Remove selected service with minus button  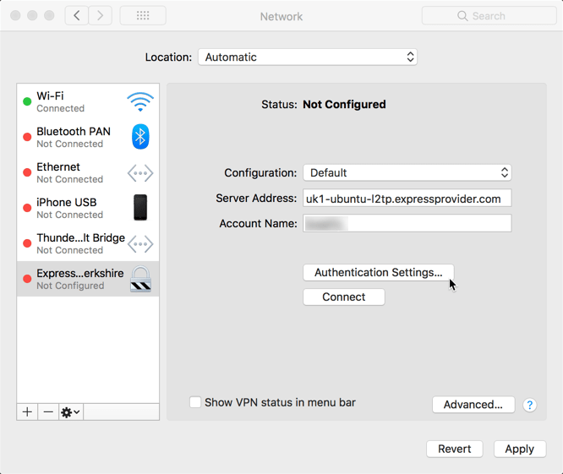click(48, 411)
